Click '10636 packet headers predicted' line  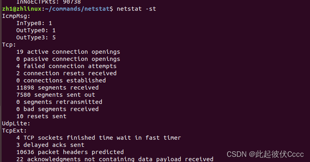point(70,152)
